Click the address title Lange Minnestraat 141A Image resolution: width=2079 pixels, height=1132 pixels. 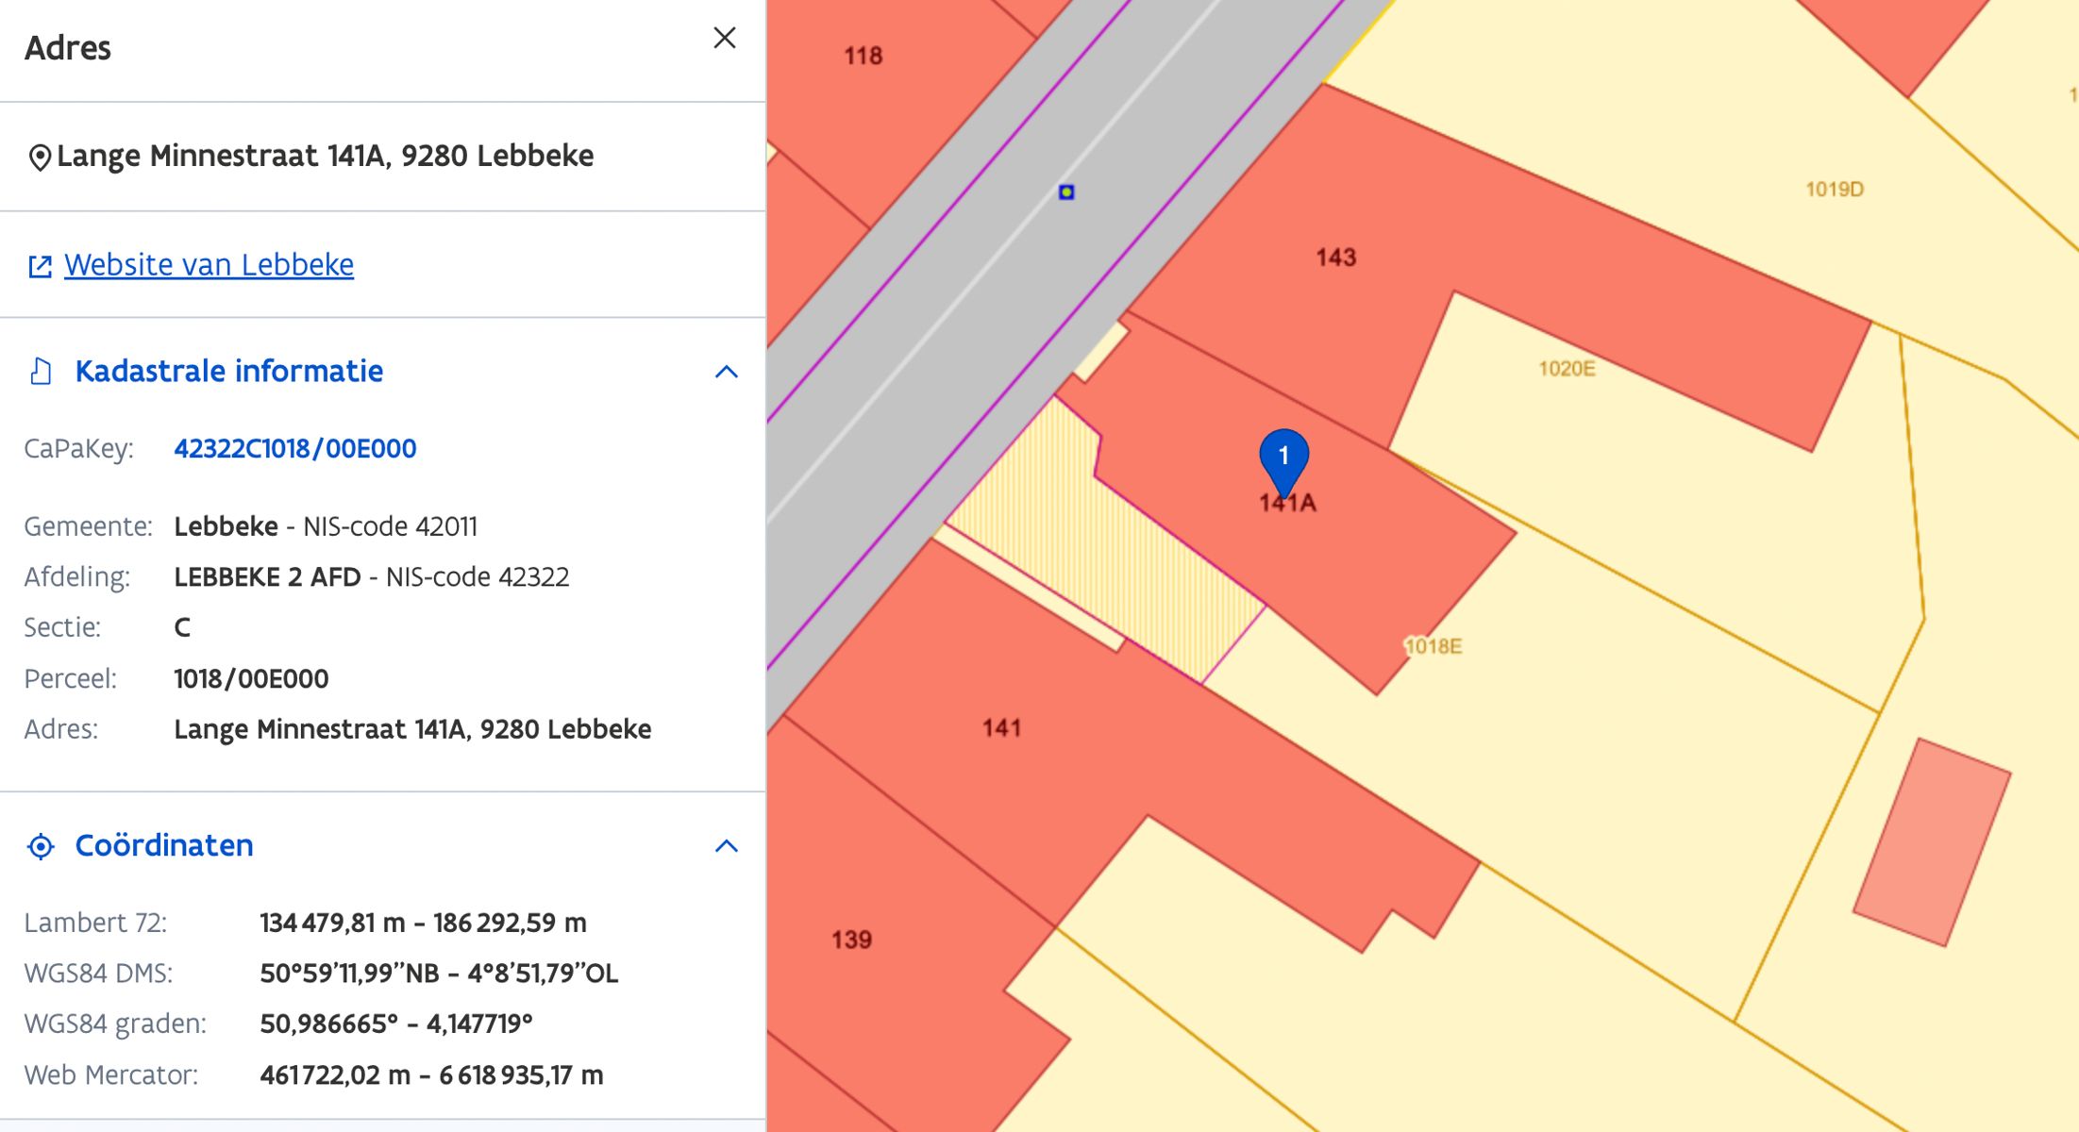(325, 156)
